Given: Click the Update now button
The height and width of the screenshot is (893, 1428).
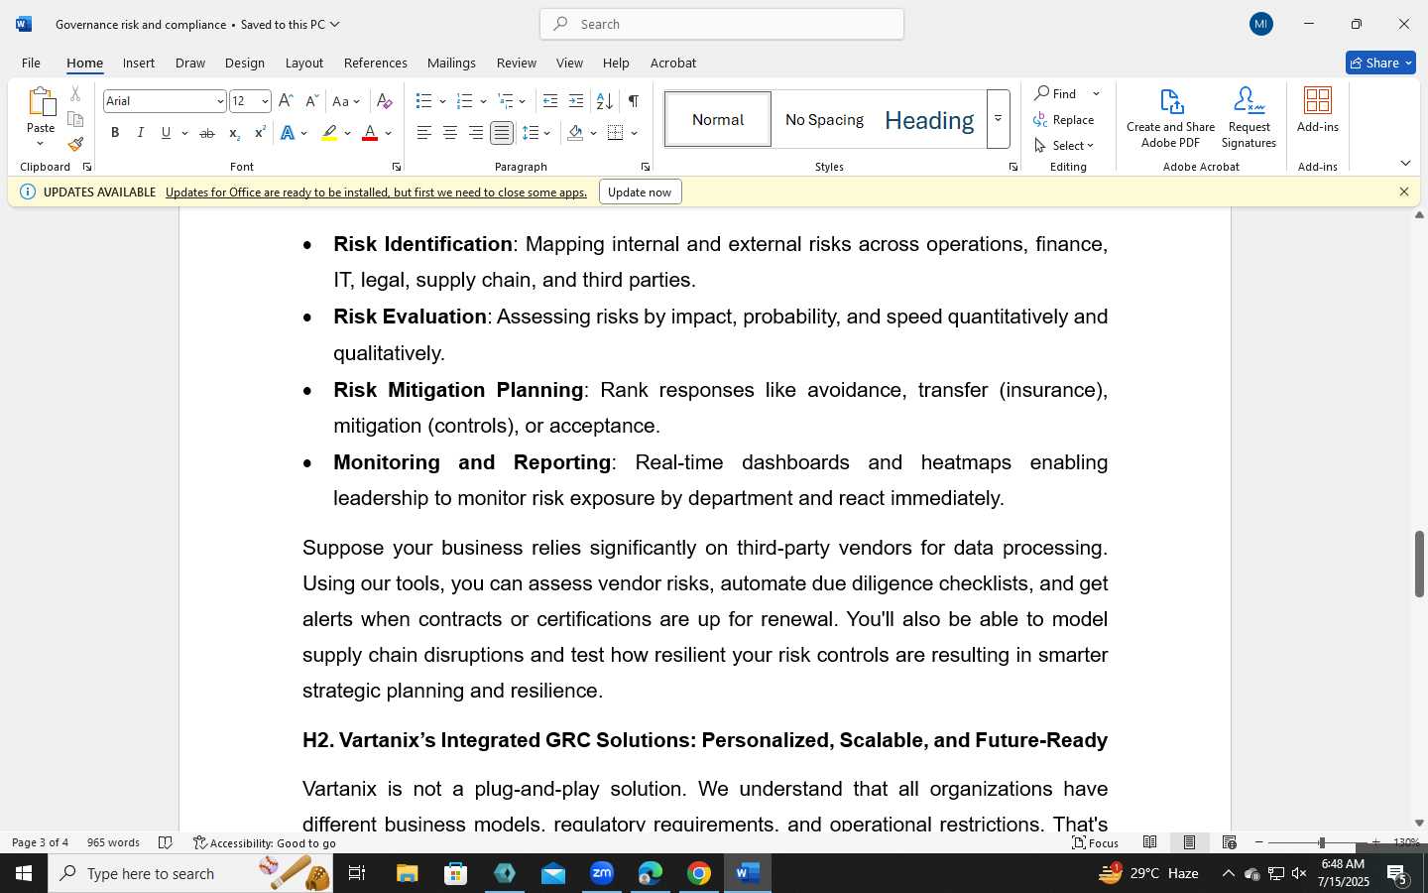Looking at the screenshot, I should (640, 191).
